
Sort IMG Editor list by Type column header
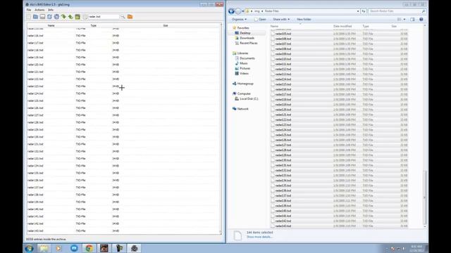(94, 25)
